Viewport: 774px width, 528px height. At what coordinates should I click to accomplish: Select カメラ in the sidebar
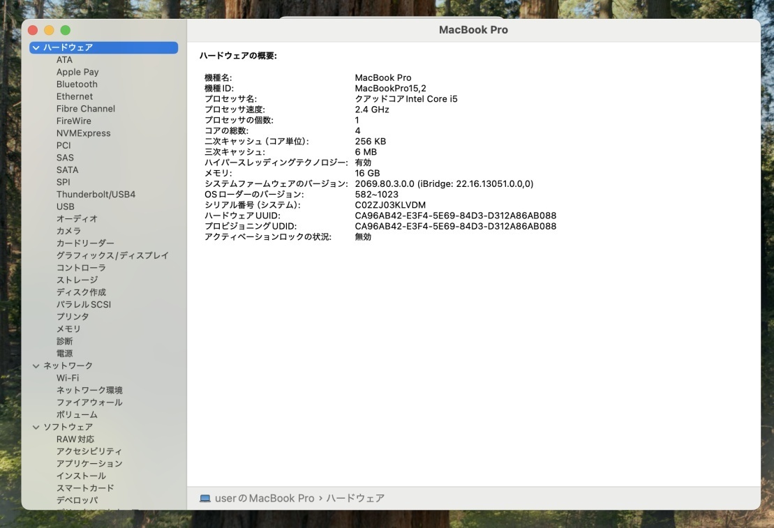[68, 231]
